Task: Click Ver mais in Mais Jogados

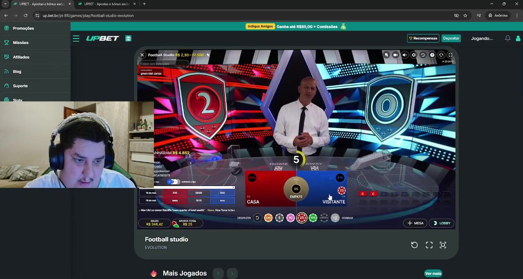Action: click(433, 273)
